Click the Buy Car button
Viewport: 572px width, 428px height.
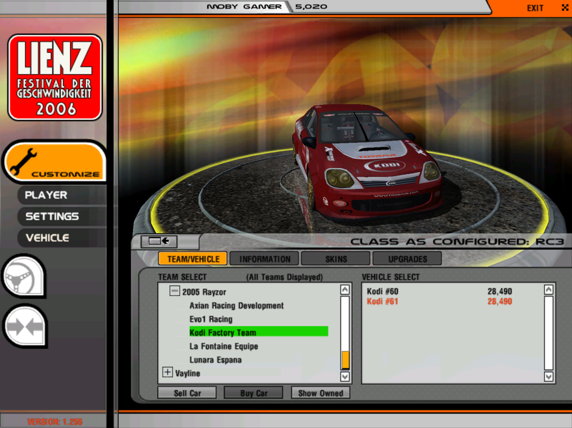click(253, 393)
